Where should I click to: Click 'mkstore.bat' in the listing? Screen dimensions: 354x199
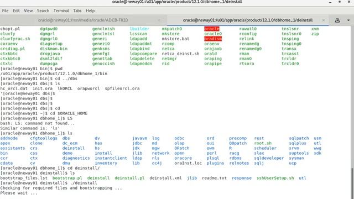pos(175,39)
